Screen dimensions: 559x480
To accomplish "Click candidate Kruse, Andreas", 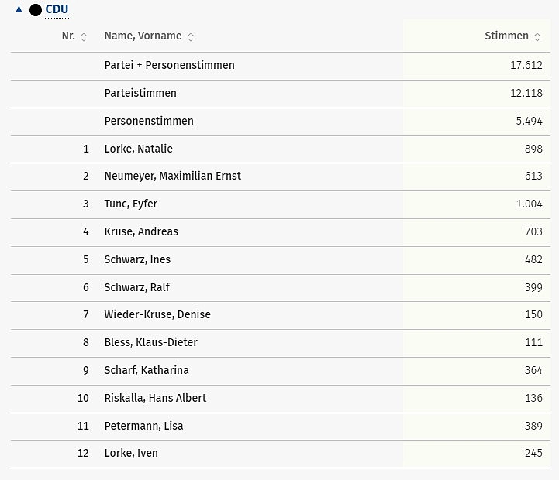I will (x=141, y=231).
